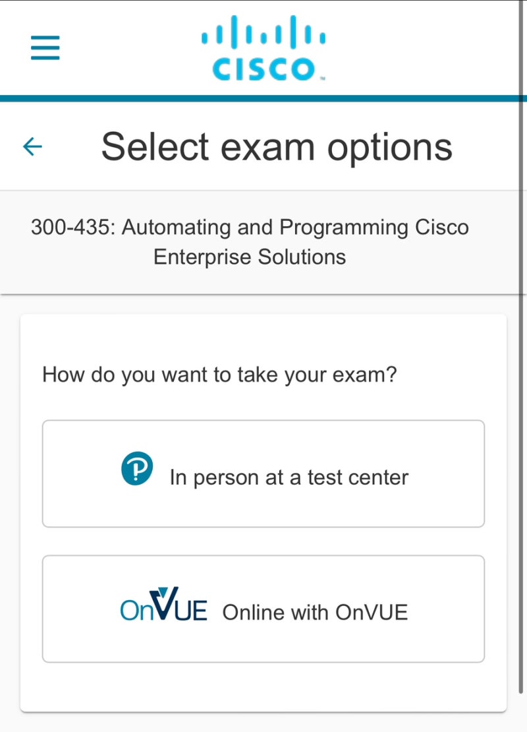Click the Pearson P icon
This screenshot has height=732, width=527.
click(x=137, y=469)
